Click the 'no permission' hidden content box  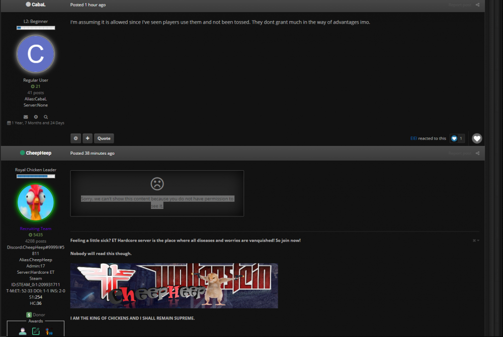pos(157,193)
